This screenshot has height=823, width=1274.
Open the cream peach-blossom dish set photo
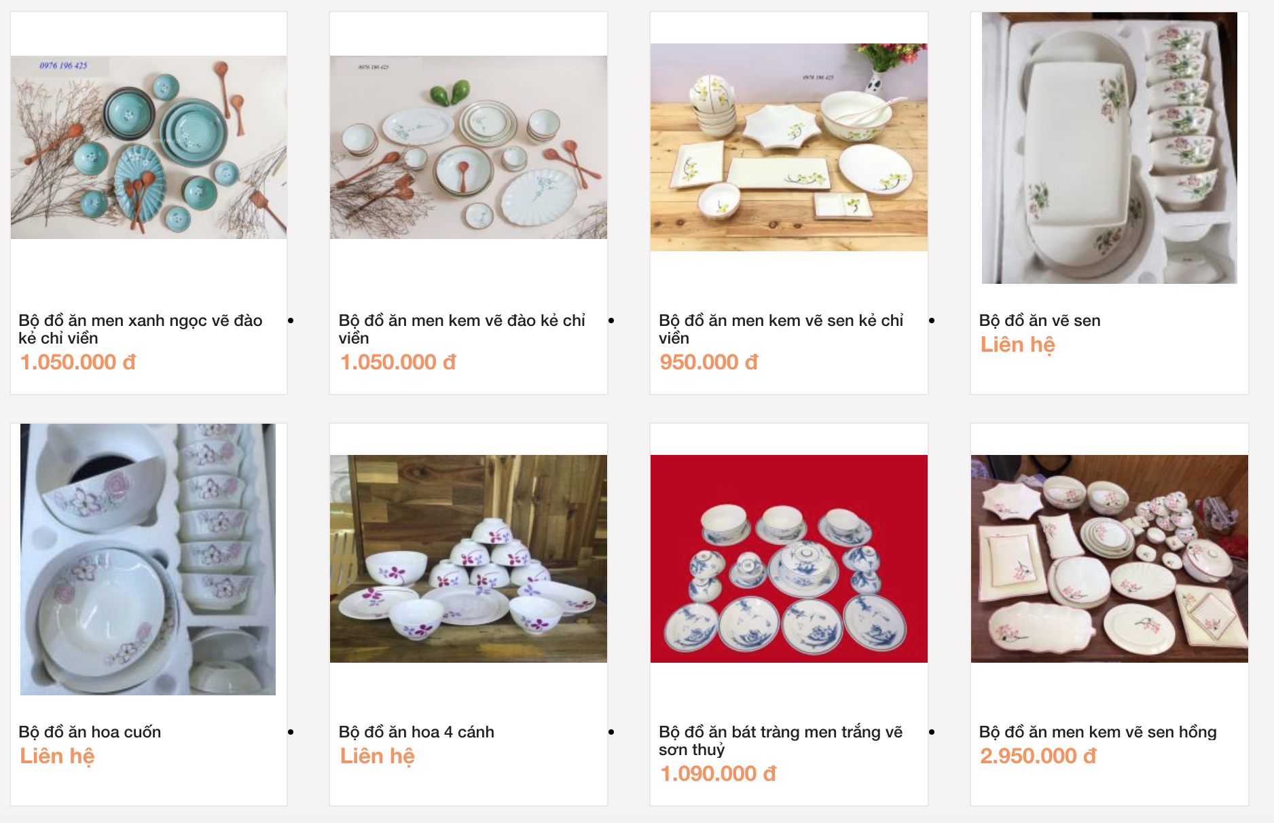tap(469, 147)
